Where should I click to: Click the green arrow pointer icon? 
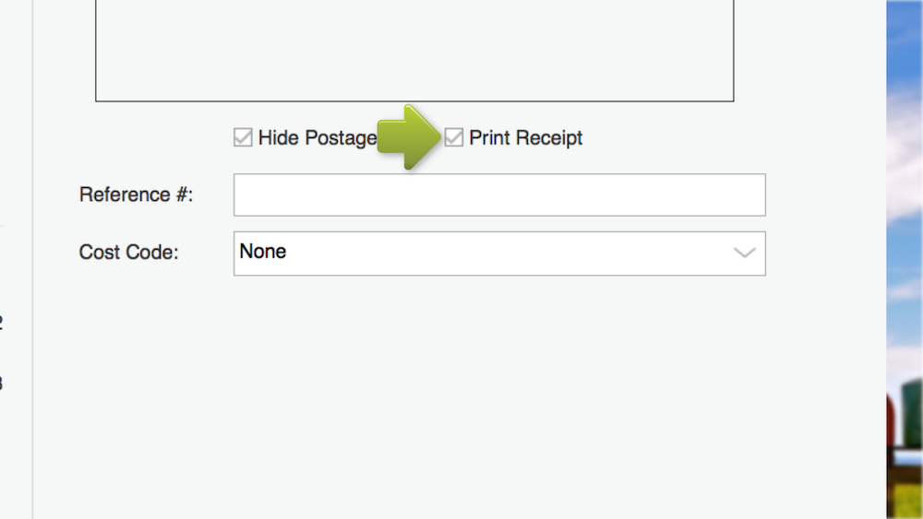[x=410, y=137]
